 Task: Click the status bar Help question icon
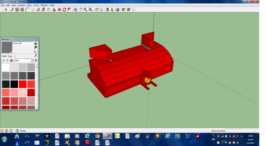17,131
